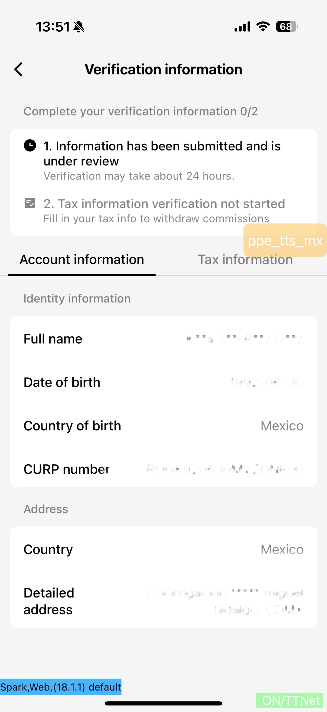The height and width of the screenshot is (712, 327).
Task: Click the clock icon for under review status
Action: [30, 146]
